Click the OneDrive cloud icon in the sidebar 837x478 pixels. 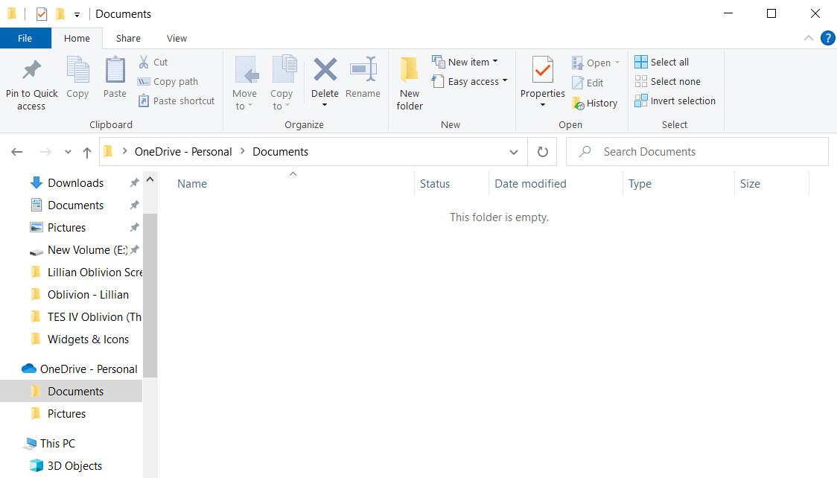coord(29,369)
